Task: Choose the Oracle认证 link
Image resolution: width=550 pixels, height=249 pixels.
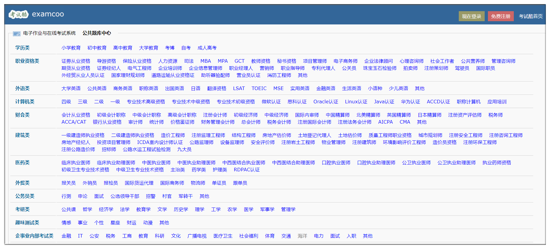Action: 325,102
